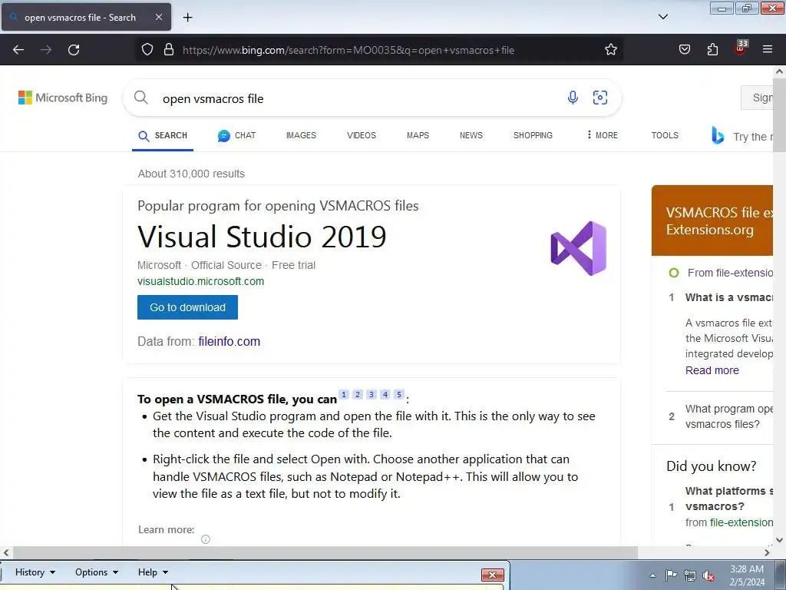Click the search magnifier icon in box
The image size is (786, 590).
click(x=141, y=98)
